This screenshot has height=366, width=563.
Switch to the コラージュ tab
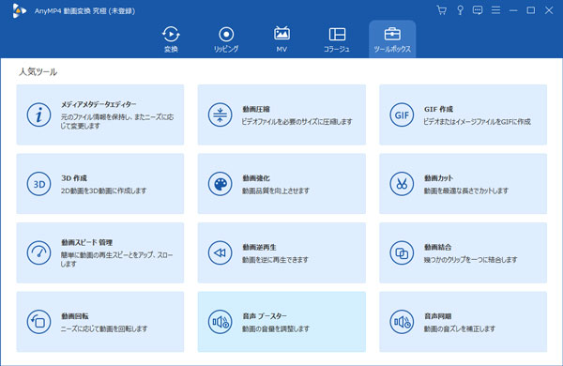click(337, 39)
